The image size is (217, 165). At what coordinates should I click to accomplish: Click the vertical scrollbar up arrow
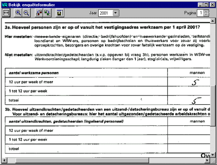212,21
